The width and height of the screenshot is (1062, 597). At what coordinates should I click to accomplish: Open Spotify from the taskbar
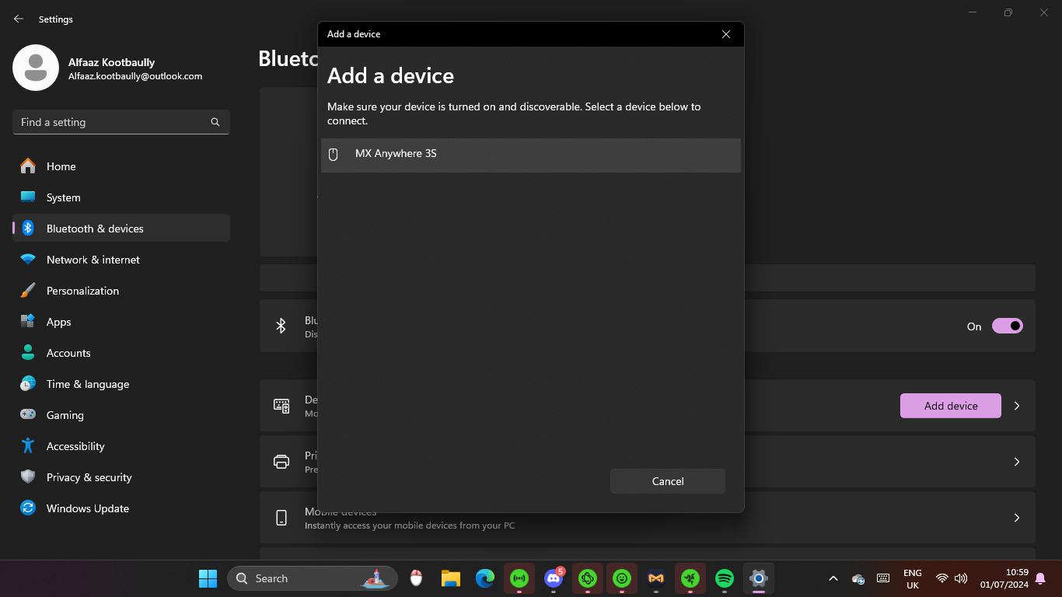tap(725, 578)
